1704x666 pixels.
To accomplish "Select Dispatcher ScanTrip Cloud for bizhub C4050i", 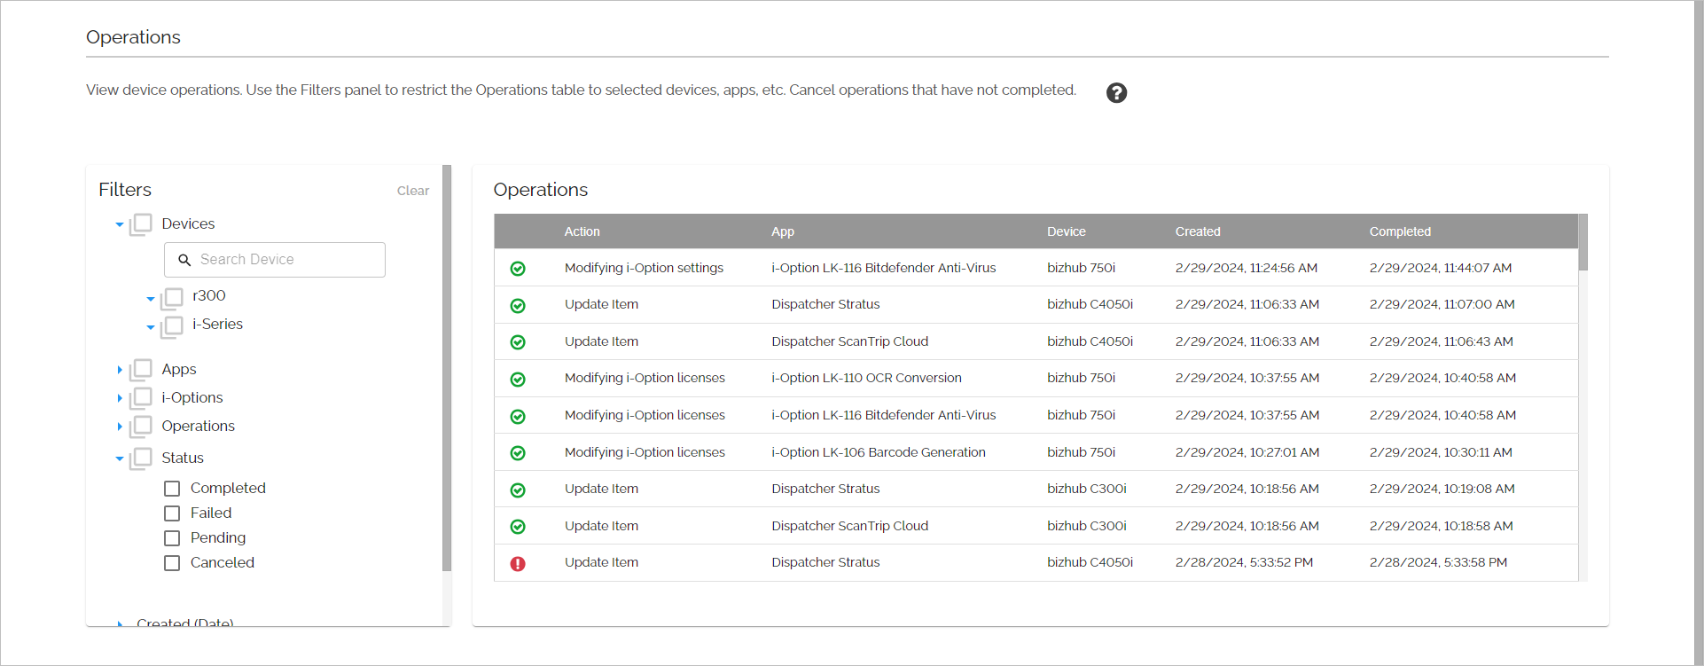I will click(x=849, y=341).
